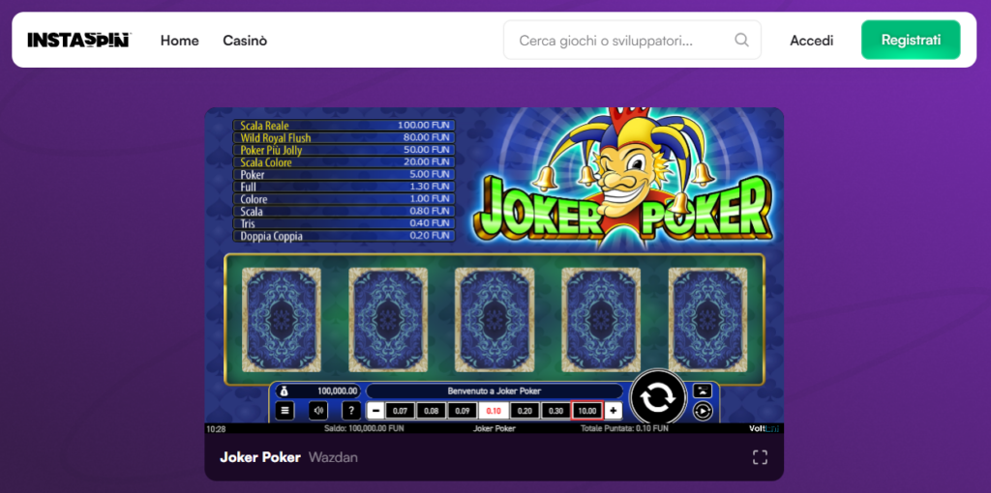Click the Colore 1.00 FUN paytable row

pyautogui.click(x=344, y=199)
